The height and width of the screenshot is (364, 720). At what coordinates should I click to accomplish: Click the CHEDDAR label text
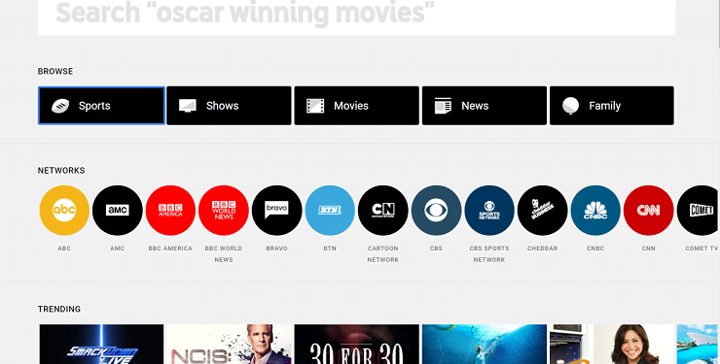(542, 248)
